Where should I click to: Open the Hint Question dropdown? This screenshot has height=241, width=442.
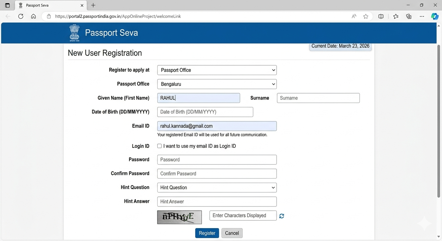[x=217, y=187]
